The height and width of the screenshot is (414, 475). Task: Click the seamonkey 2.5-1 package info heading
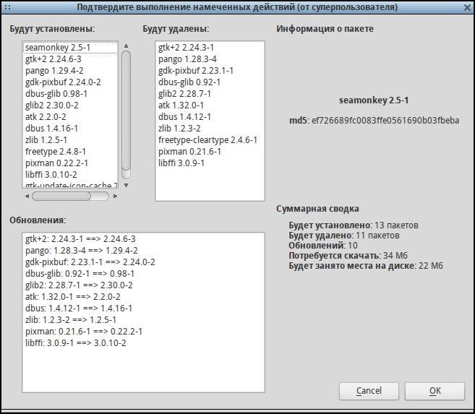[374, 100]
